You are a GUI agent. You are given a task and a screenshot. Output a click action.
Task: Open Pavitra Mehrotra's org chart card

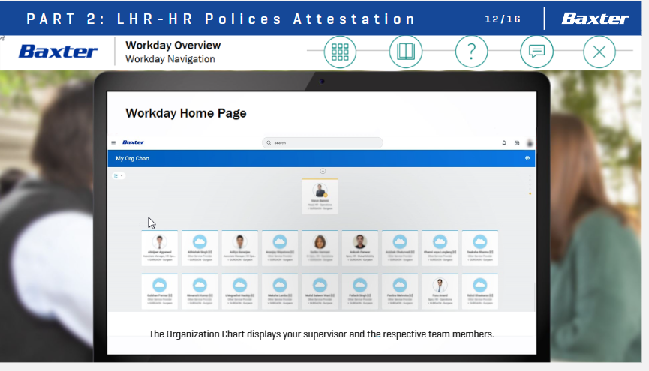tap(400, 292)
